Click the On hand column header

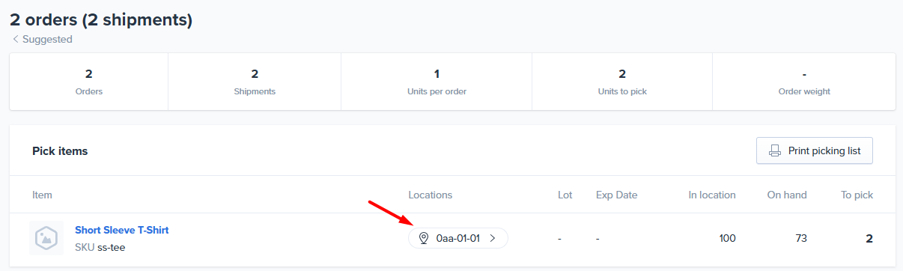(787, 195)
